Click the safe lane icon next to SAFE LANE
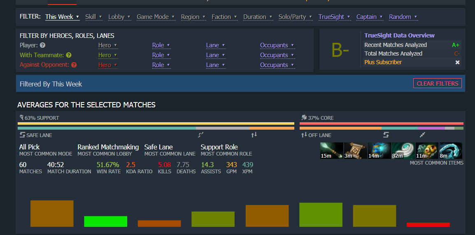Image resolution: width=475 pixels, height=235 pixels. pos(22,135)
